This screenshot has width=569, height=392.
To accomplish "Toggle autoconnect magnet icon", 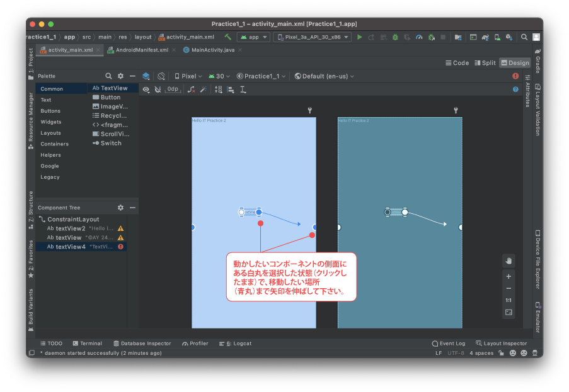I will [158, 89].
